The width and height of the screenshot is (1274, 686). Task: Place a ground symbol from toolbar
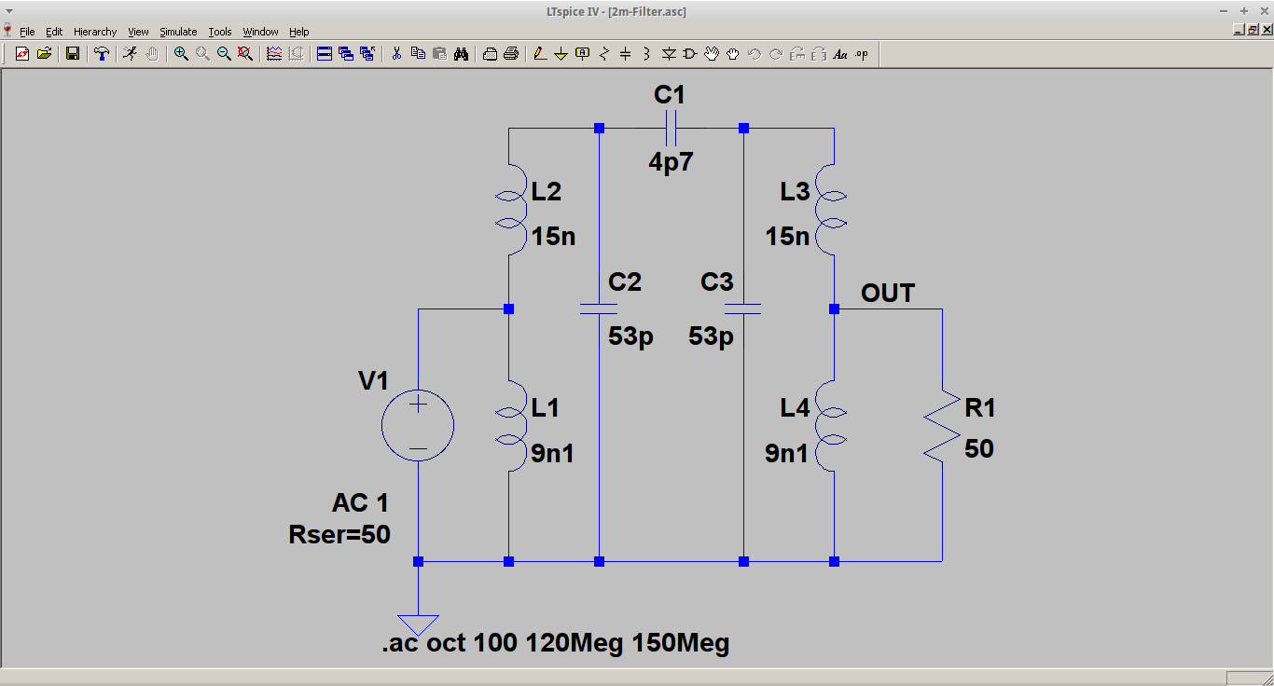(x=561, y=54)
